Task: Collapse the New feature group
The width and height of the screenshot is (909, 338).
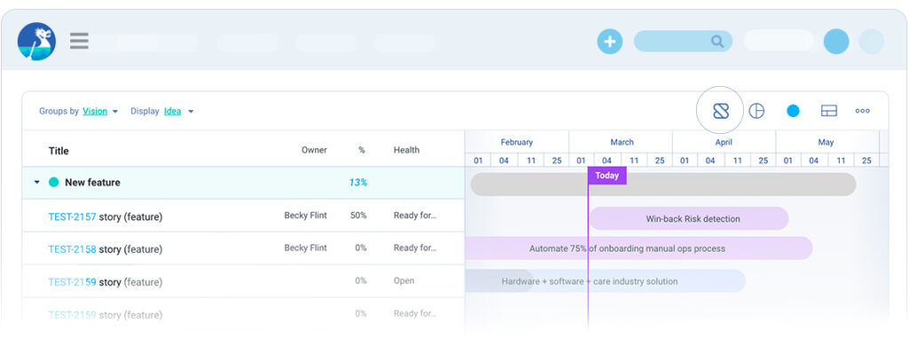Action: click(x=36, y=182)
